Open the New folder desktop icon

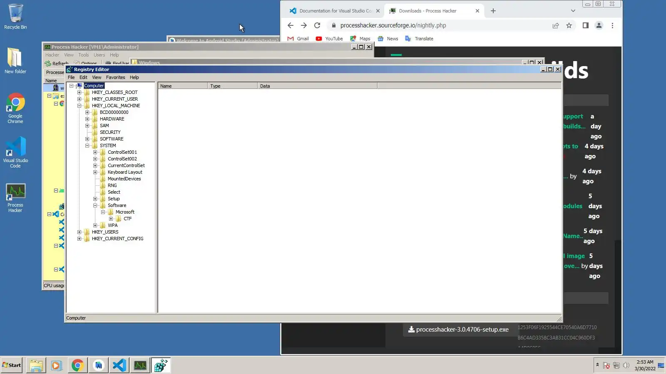(15, 60)
